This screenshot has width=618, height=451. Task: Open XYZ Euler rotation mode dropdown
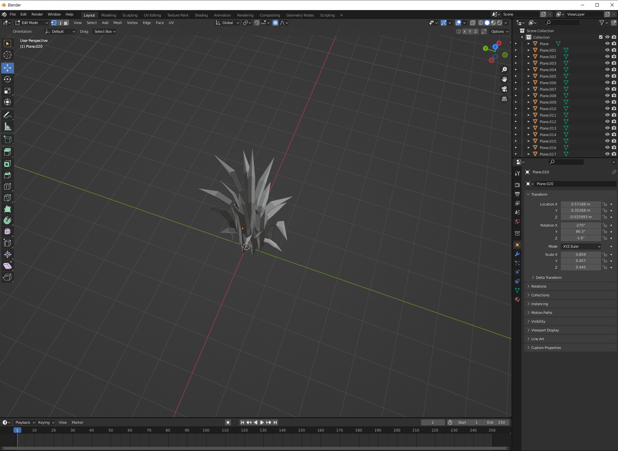tap(581, 246)
